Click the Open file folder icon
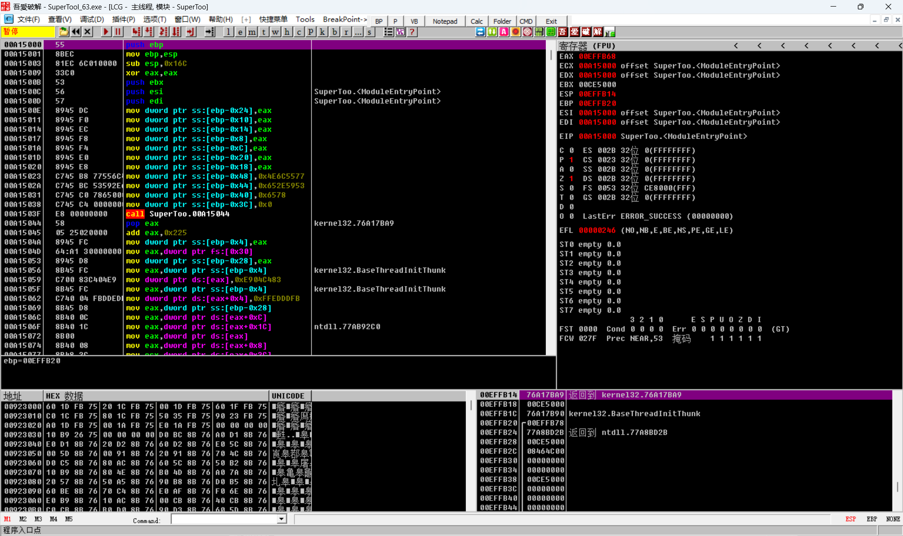Screen dimensions: 903x536 64,32
